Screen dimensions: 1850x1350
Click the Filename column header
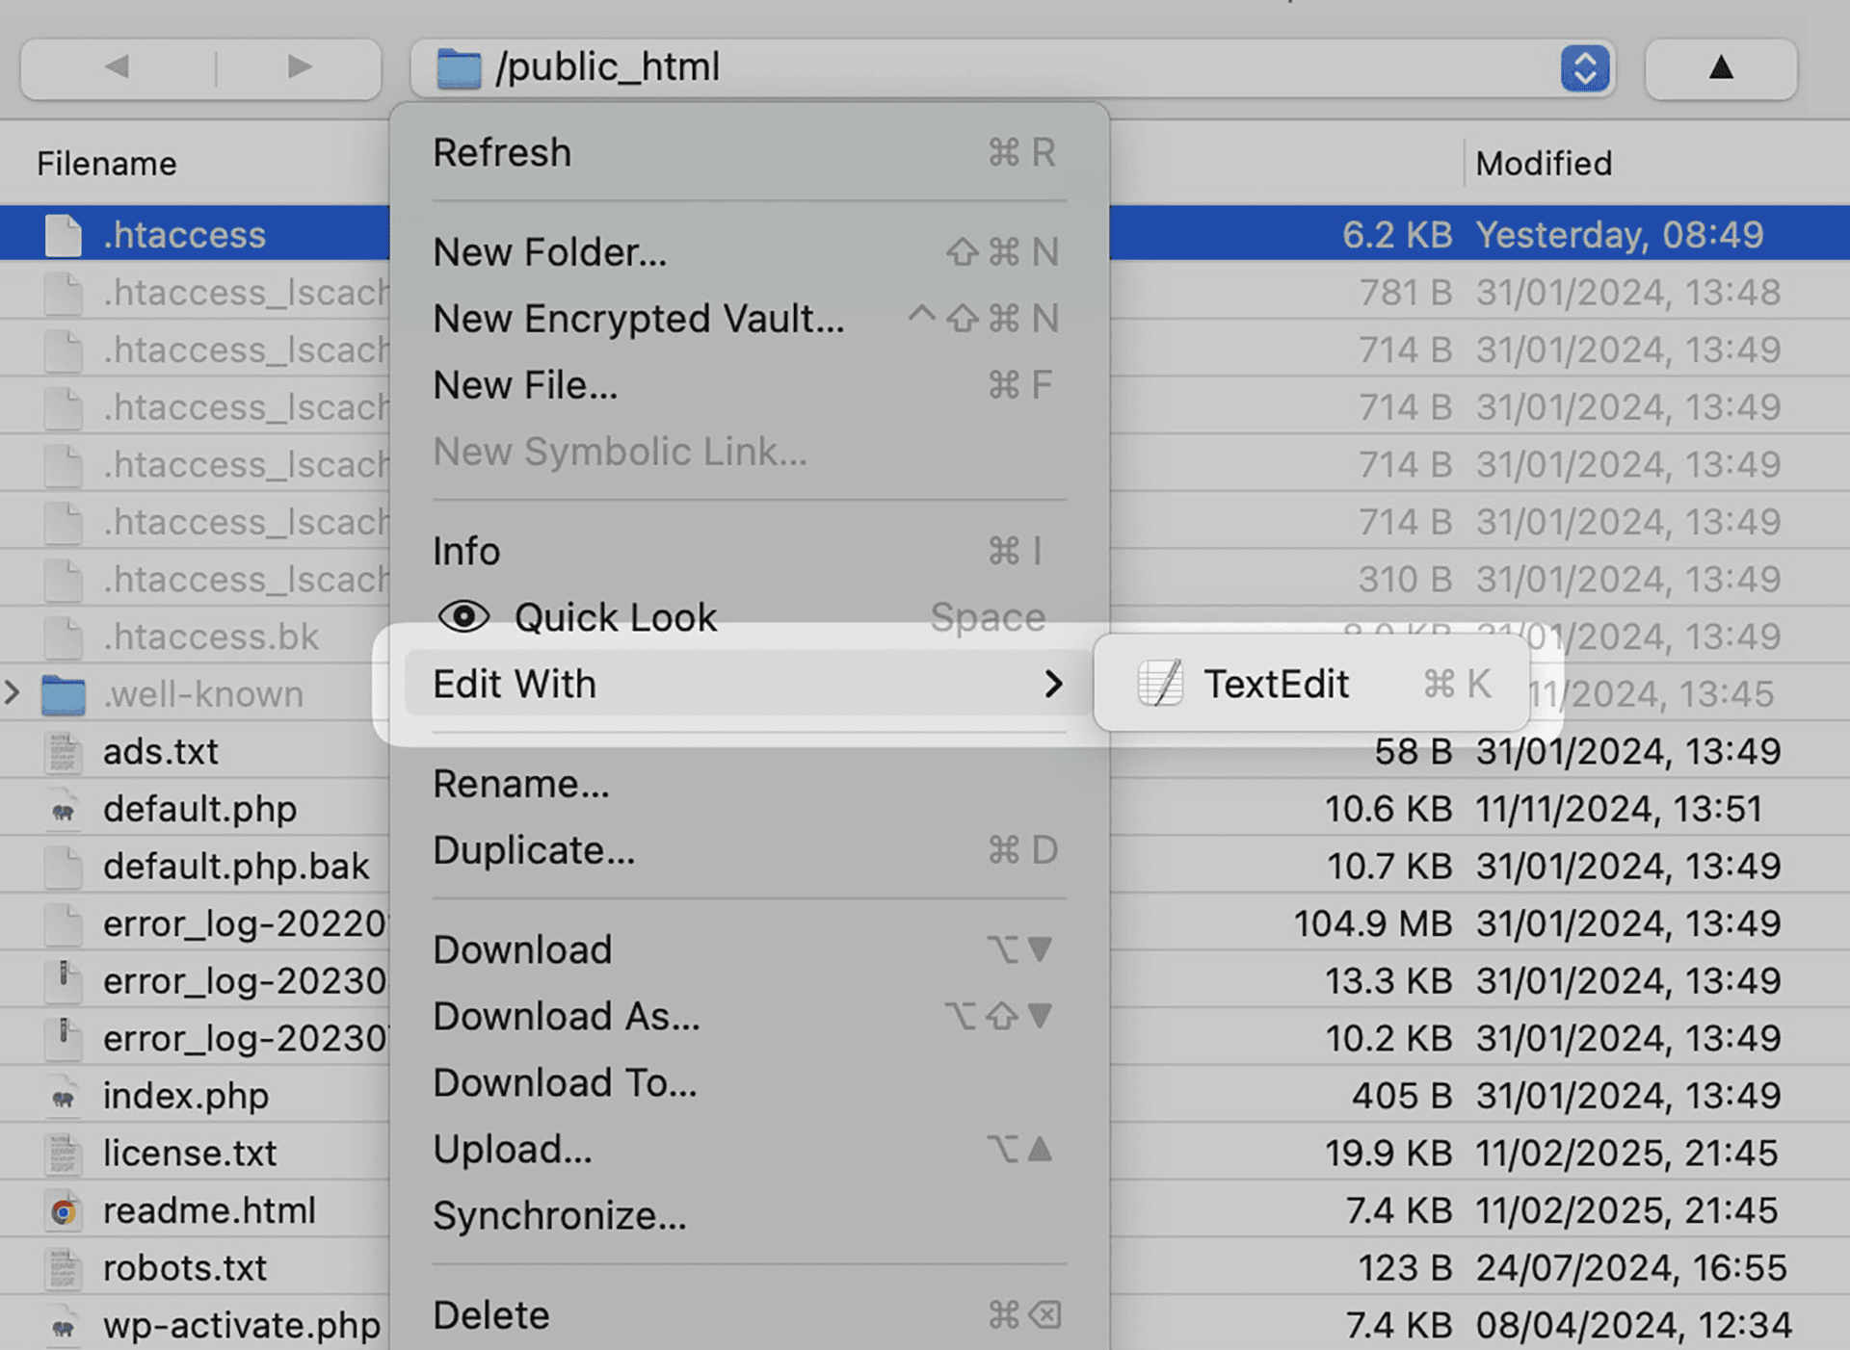point(106,163)
